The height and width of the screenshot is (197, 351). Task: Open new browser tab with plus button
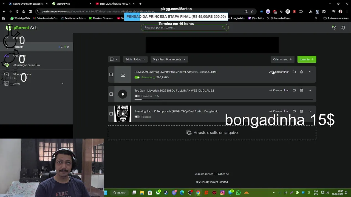pyautogui.click(x=140, y=4)
